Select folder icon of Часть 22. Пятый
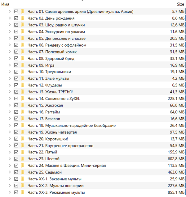186x197 pixels. pyautogui.click(x=23, y=152)
